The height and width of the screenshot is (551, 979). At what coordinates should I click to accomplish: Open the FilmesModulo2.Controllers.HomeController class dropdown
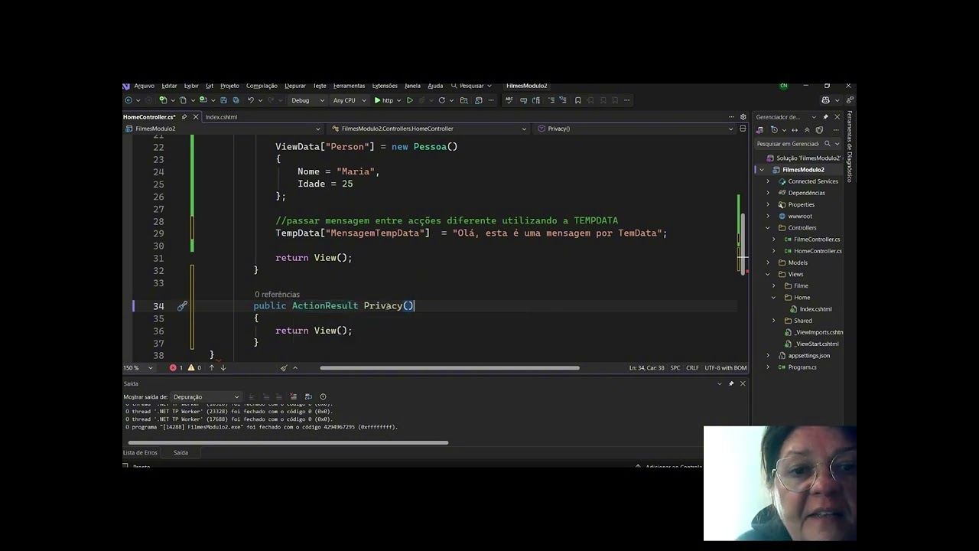point(429,129)
